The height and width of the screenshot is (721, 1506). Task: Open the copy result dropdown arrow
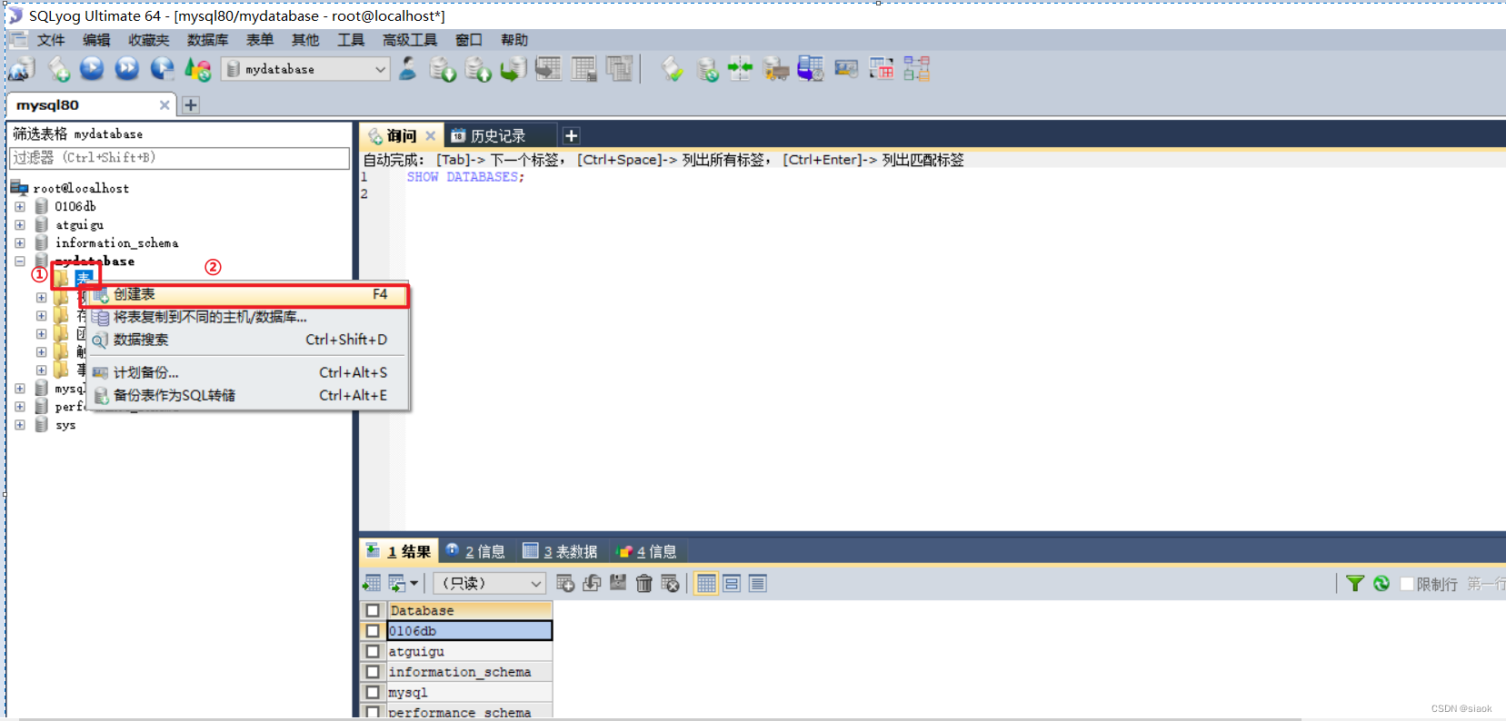click(414, 583)
